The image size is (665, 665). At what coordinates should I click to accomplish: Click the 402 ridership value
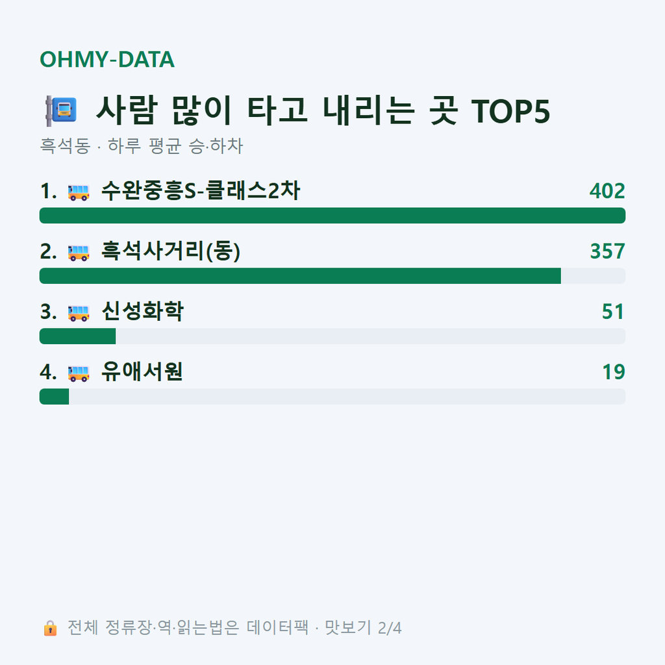tap(607, 191)
